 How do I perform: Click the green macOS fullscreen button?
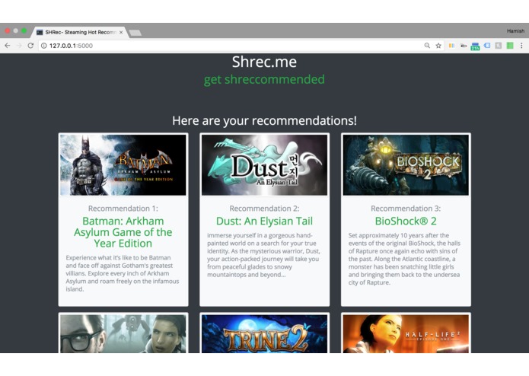coord(24,30)
